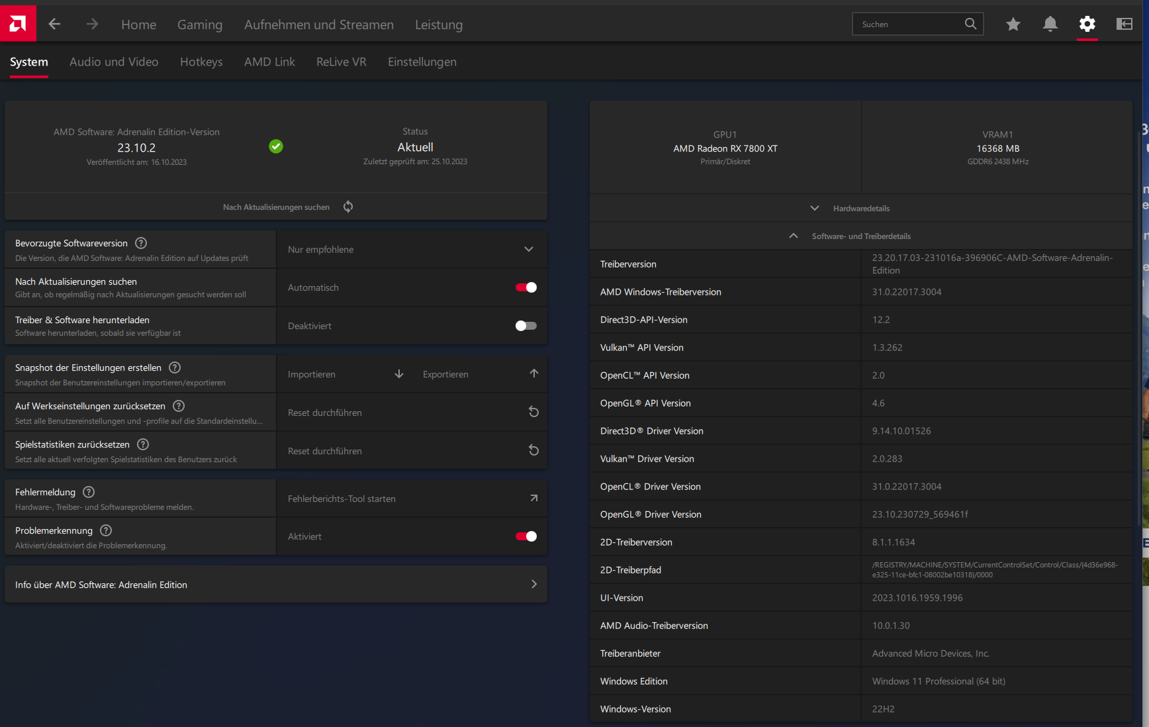Click Windows Edition value text
The image size is (1149, 727).
point(939,681)
